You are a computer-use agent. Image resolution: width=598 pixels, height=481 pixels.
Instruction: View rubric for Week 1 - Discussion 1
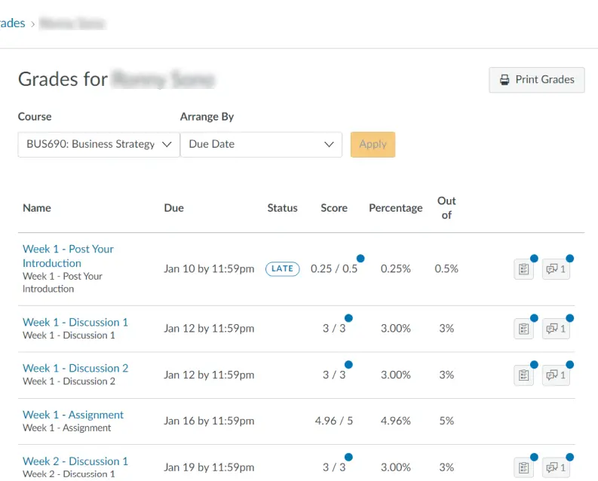[x=523, y=329]
